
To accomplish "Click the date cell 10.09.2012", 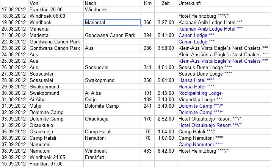I will [14, 164].
